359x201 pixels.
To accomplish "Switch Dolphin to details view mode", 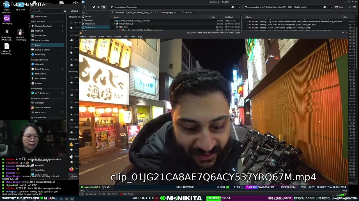I will (x=103, y=7).
